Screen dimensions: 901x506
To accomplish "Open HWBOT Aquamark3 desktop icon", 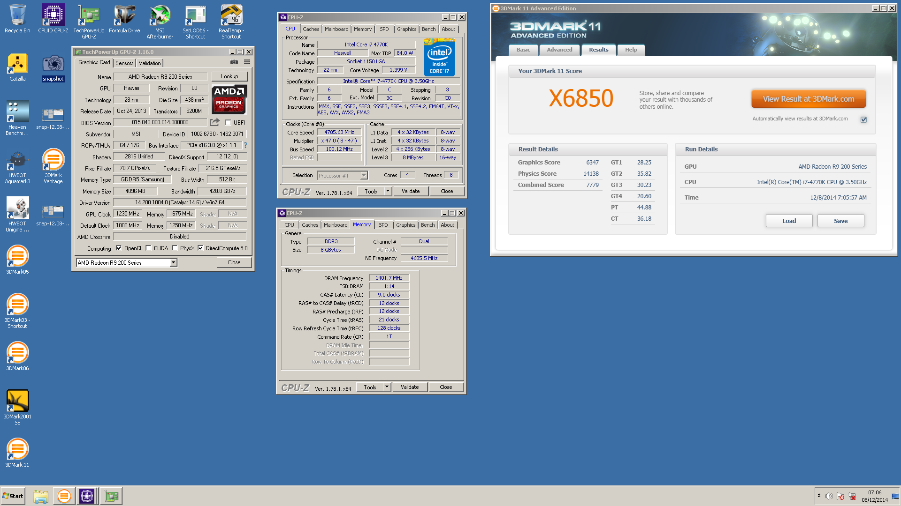I will [x=17, y=166].
